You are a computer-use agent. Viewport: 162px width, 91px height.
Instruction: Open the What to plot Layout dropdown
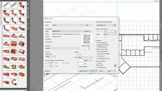coord(51,56)
